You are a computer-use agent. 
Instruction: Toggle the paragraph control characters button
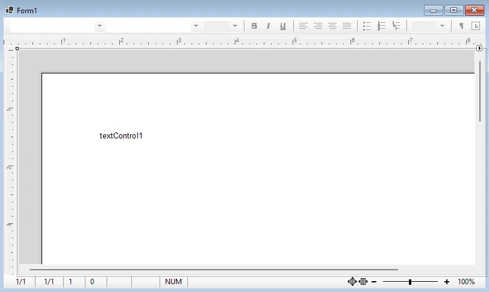point(461,26)
